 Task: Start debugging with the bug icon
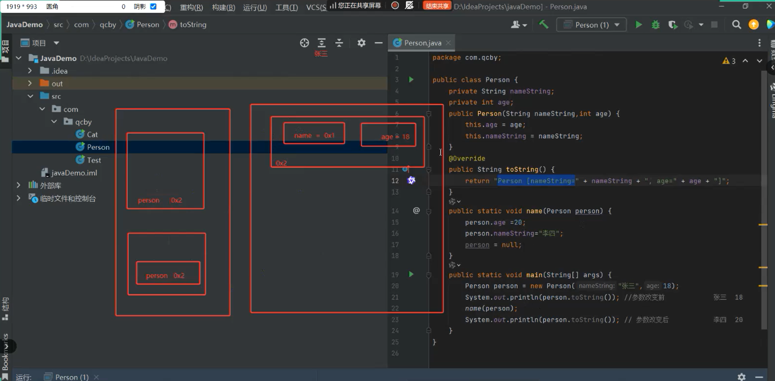point(655,25)
